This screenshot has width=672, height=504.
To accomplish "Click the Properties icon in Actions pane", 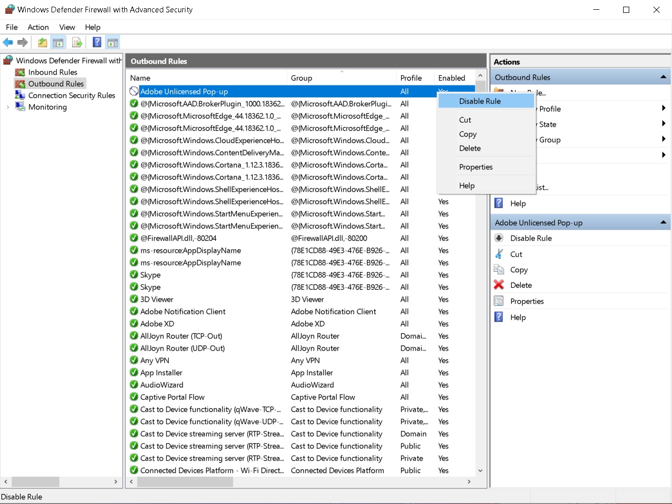I will coord(499,301).
